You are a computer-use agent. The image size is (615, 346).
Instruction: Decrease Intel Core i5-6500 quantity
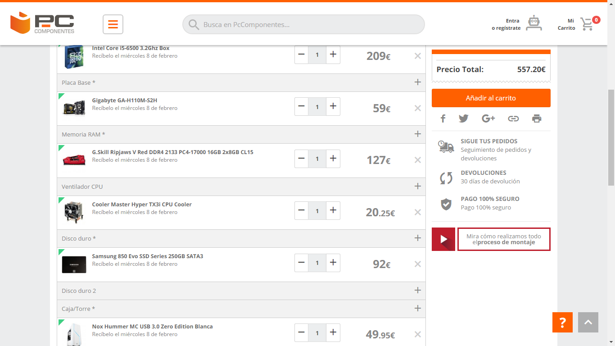click(x=302, y=55)
